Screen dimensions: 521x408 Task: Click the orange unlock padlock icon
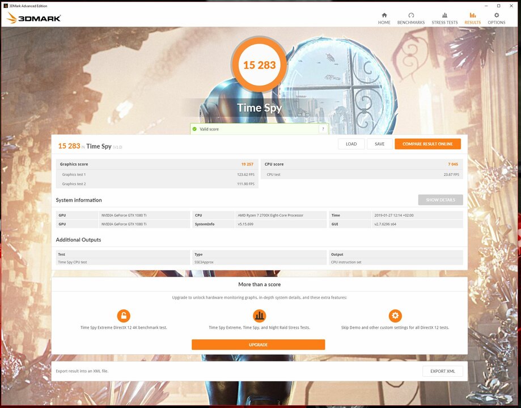(124, 316)
